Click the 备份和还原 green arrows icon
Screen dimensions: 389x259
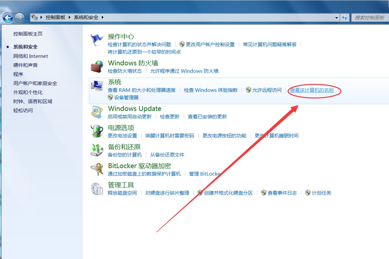[x=96, y=150]
